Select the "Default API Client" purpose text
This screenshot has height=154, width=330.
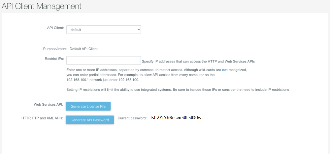coord(83,49)
